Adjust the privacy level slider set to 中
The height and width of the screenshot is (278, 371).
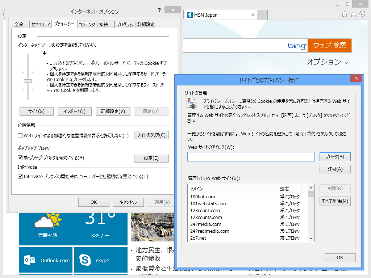pos(28,81)
